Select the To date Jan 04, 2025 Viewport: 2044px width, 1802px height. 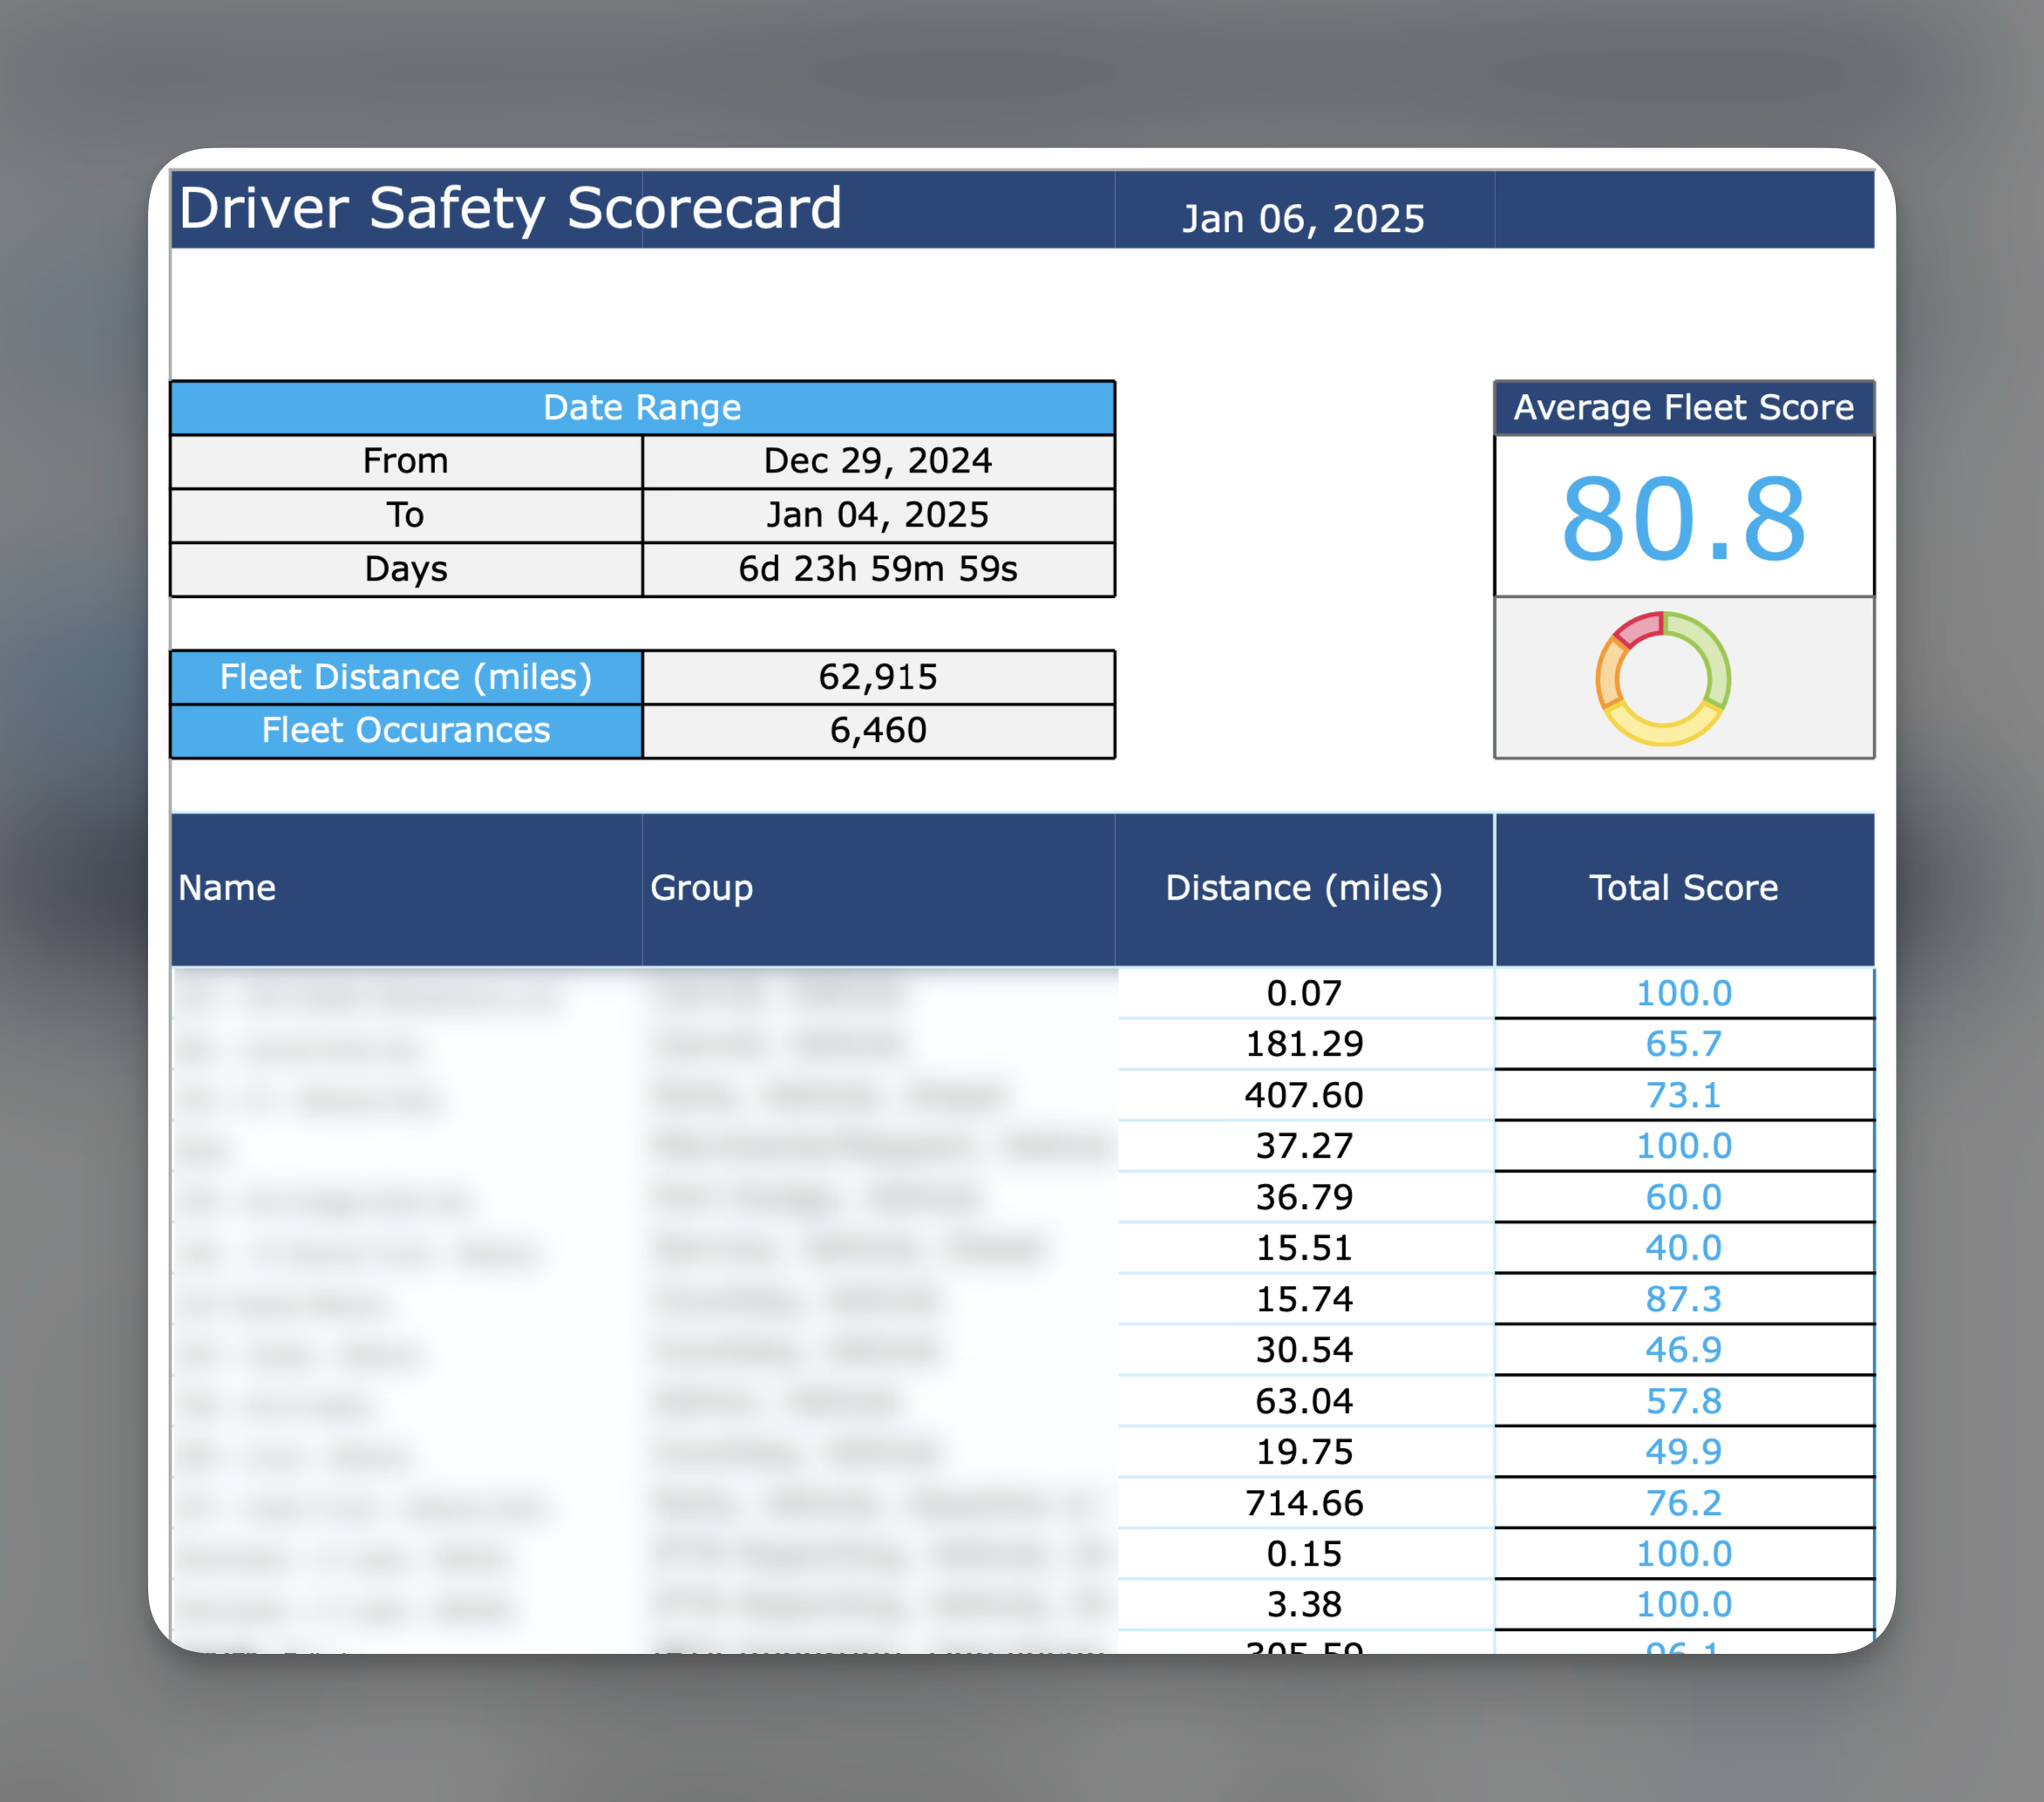click(x=877, y=515)
